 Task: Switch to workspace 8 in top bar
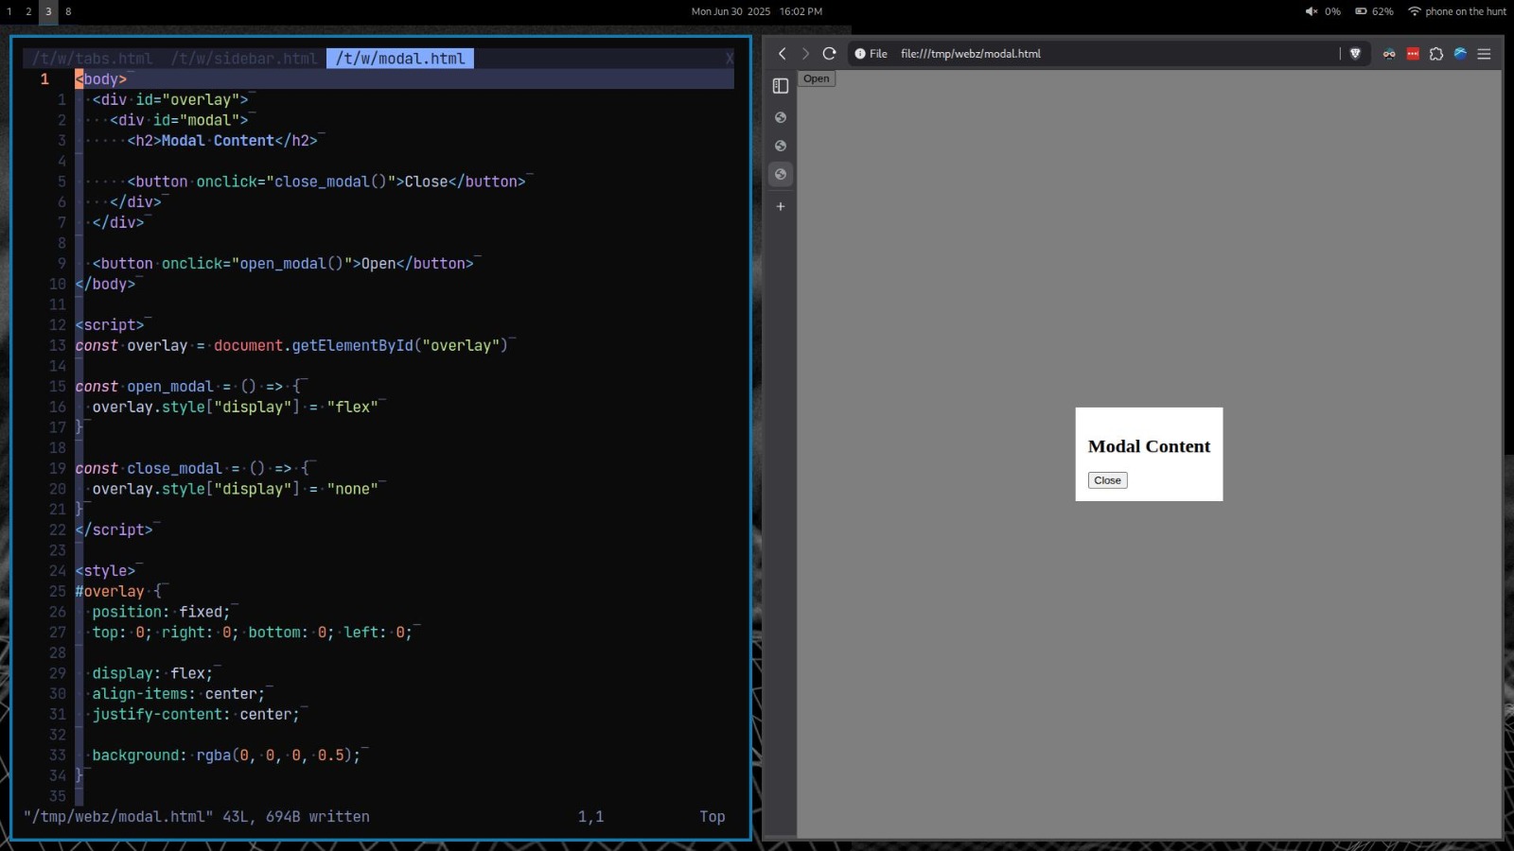pos(68,11)
